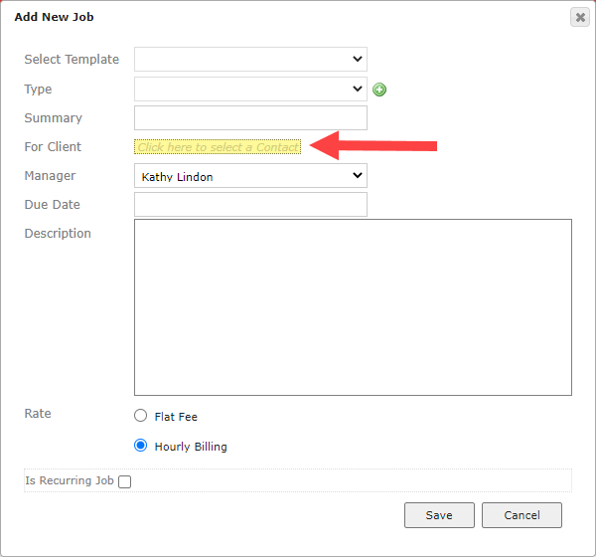Close the Add New Job dialog
The width and height of the screenshot is (596, 557).
(x=580, y=17)
